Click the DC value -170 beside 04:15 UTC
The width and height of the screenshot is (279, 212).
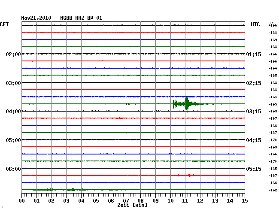[x=273, y=140]
